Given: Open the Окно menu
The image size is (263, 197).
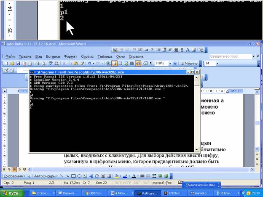Looking at the screenshot, I should (121, 57).
